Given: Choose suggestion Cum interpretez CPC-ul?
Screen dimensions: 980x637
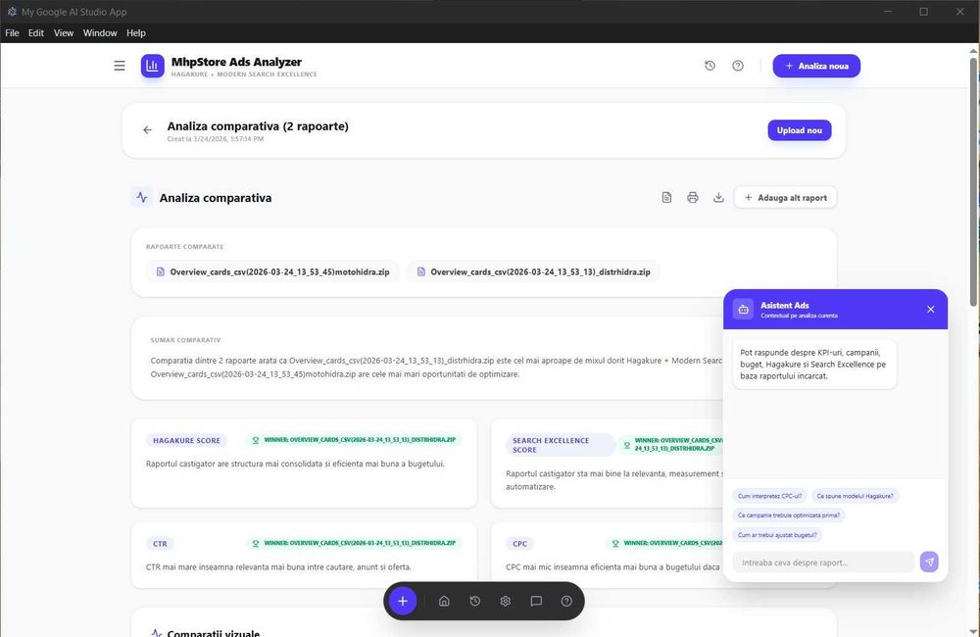Looking at the screenshot, I should click(769, 496).
